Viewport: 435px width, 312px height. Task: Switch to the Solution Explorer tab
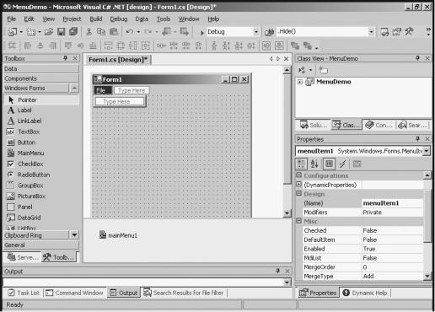(314, 125)
